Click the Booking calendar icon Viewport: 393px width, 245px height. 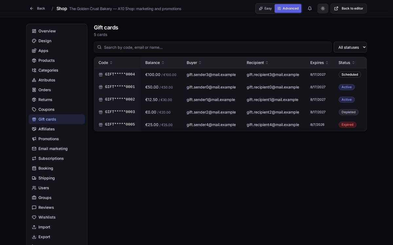coord(34,168)
